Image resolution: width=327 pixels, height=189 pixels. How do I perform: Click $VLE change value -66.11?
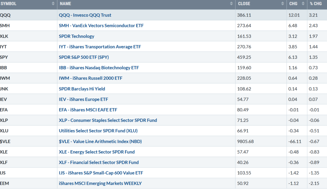point(295,141)
